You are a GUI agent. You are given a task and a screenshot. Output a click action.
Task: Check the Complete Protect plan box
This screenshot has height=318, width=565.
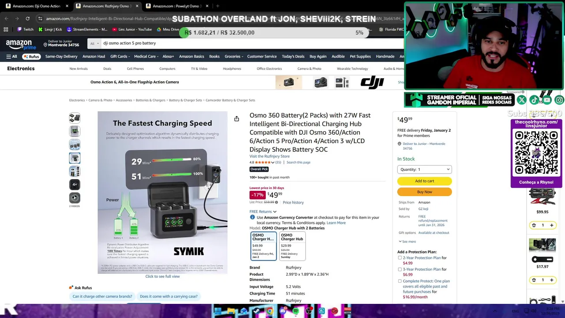(x=400, y=281)
